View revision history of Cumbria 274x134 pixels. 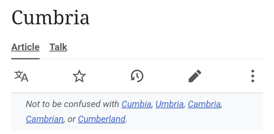(x=137, y=76)
